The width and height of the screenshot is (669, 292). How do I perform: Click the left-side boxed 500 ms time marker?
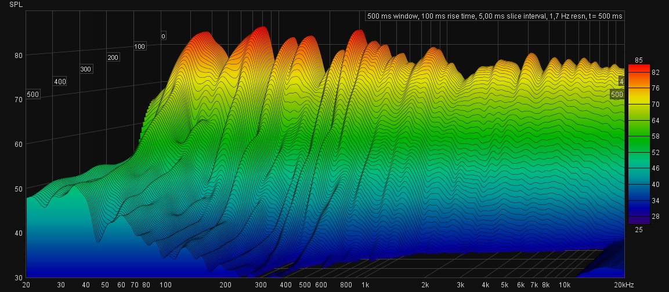click(33, 94)
